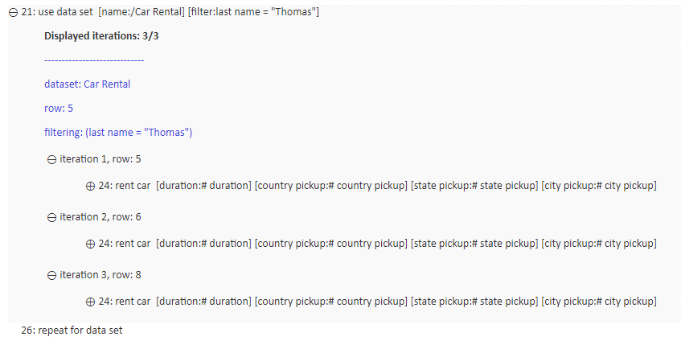Screen dimensions: 681x345
Task: Expand rent car step under iteration 2
Action: click(x=90, y=244)
